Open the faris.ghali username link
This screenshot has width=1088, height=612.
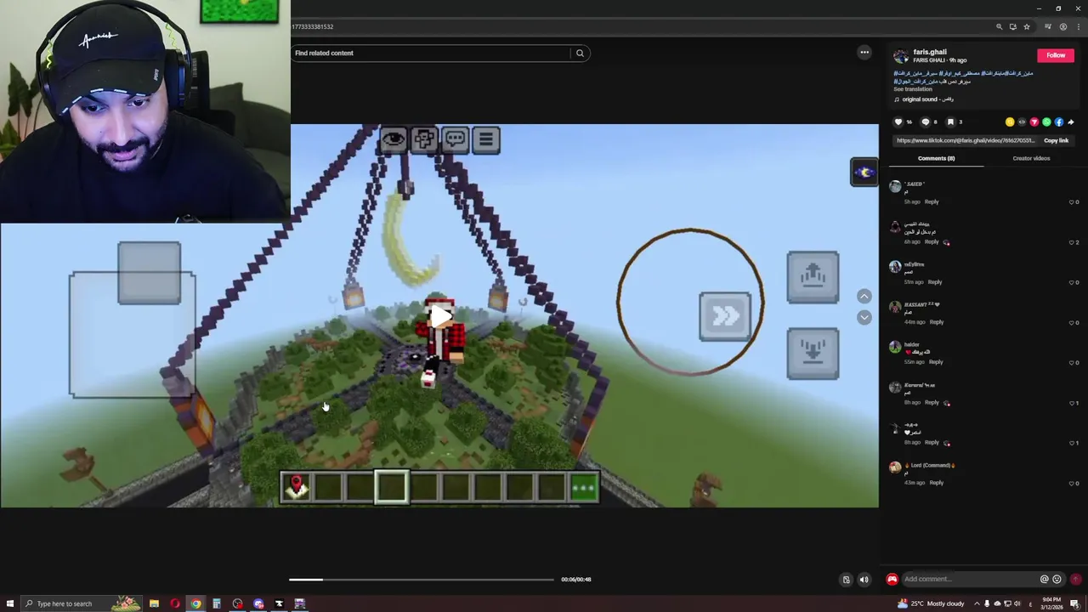[x=930, y=52]
